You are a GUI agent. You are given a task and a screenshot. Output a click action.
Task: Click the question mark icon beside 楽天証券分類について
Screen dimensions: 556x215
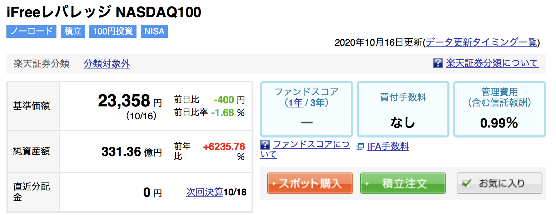[438, 63]
